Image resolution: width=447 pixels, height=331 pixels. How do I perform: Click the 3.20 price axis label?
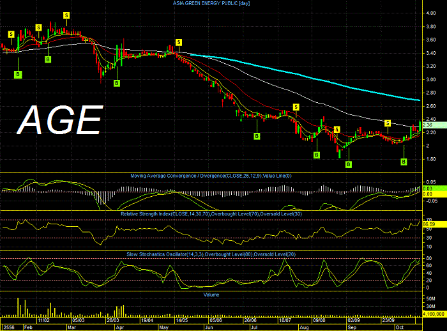click(431, 66)
